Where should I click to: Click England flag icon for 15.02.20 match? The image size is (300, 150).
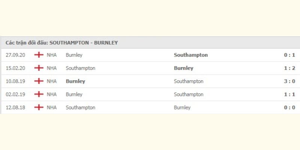point(39,68)
